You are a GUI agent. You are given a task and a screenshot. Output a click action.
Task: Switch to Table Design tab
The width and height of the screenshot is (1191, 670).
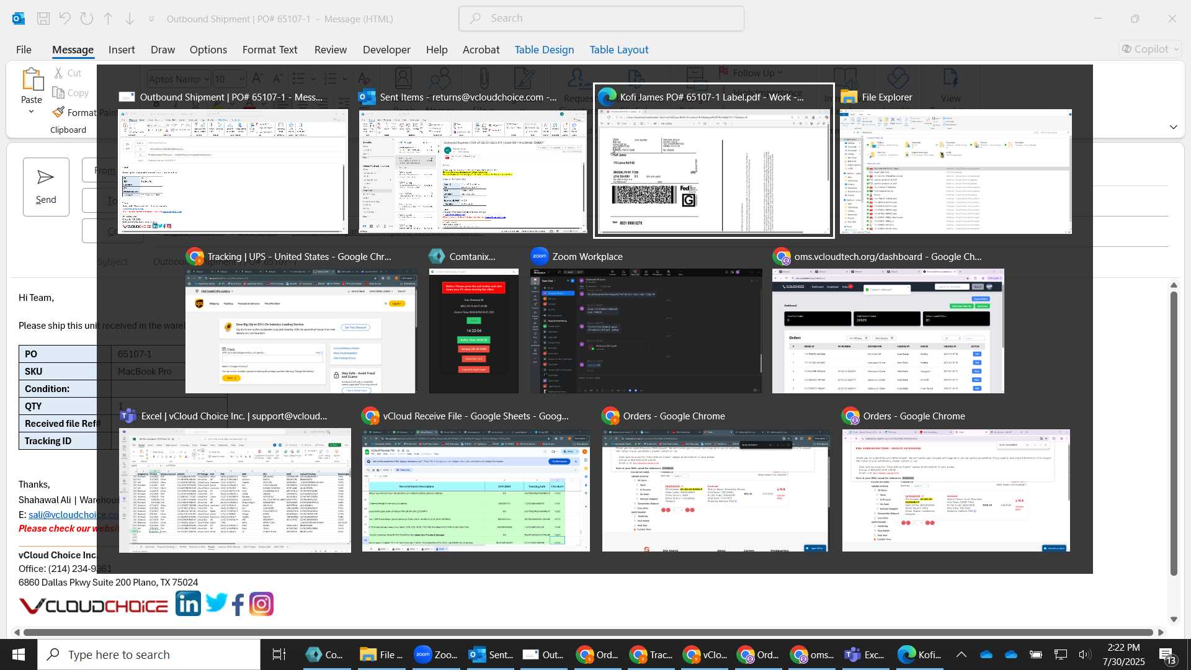pos(544,50)
